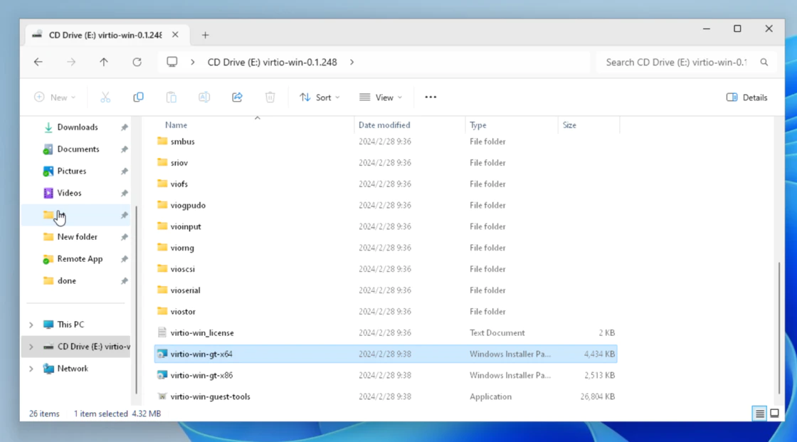Click the file list vertical scrollbar
Screen dimensions: 797x442
[x=779, y=328]
